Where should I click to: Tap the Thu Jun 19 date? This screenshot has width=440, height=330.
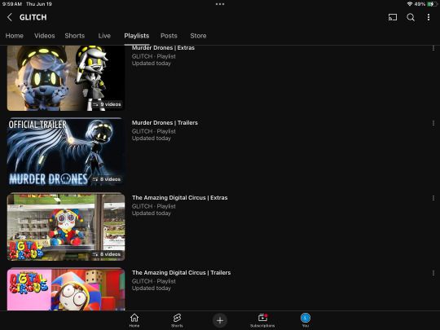[x=39, y=4]
